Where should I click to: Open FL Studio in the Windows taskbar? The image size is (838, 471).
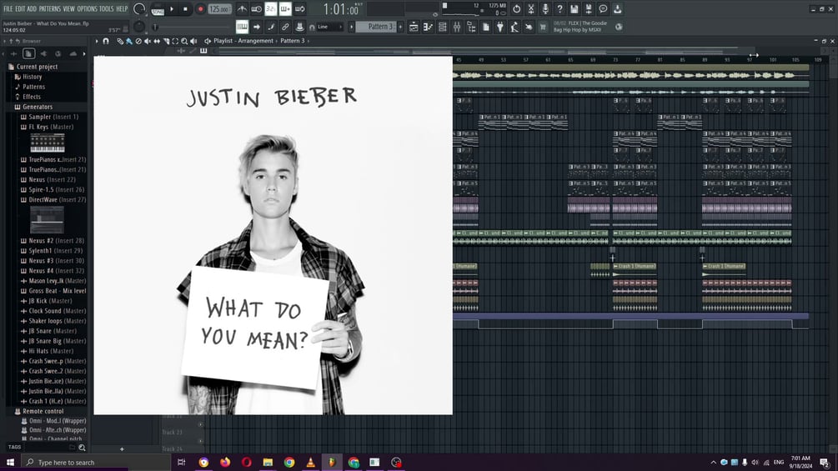pos(332,462)
